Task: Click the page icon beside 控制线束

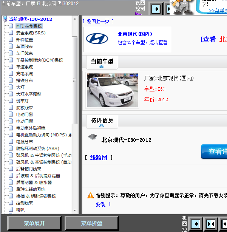Action: pos(11,203)
